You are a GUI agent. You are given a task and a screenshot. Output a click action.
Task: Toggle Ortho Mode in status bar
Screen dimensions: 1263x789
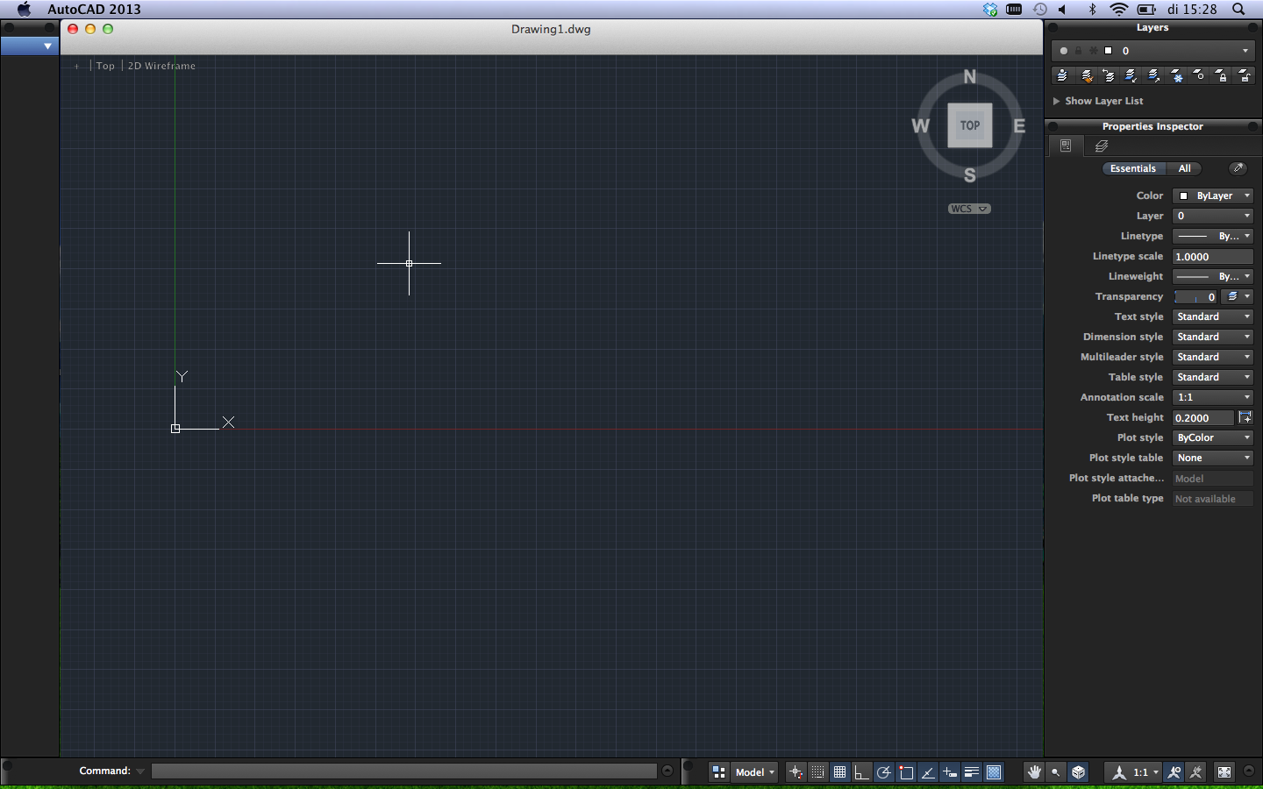click(x=862, y=772)
